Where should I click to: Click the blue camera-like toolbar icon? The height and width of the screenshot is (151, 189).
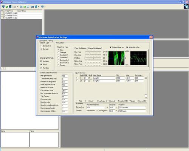coord(33,6)
